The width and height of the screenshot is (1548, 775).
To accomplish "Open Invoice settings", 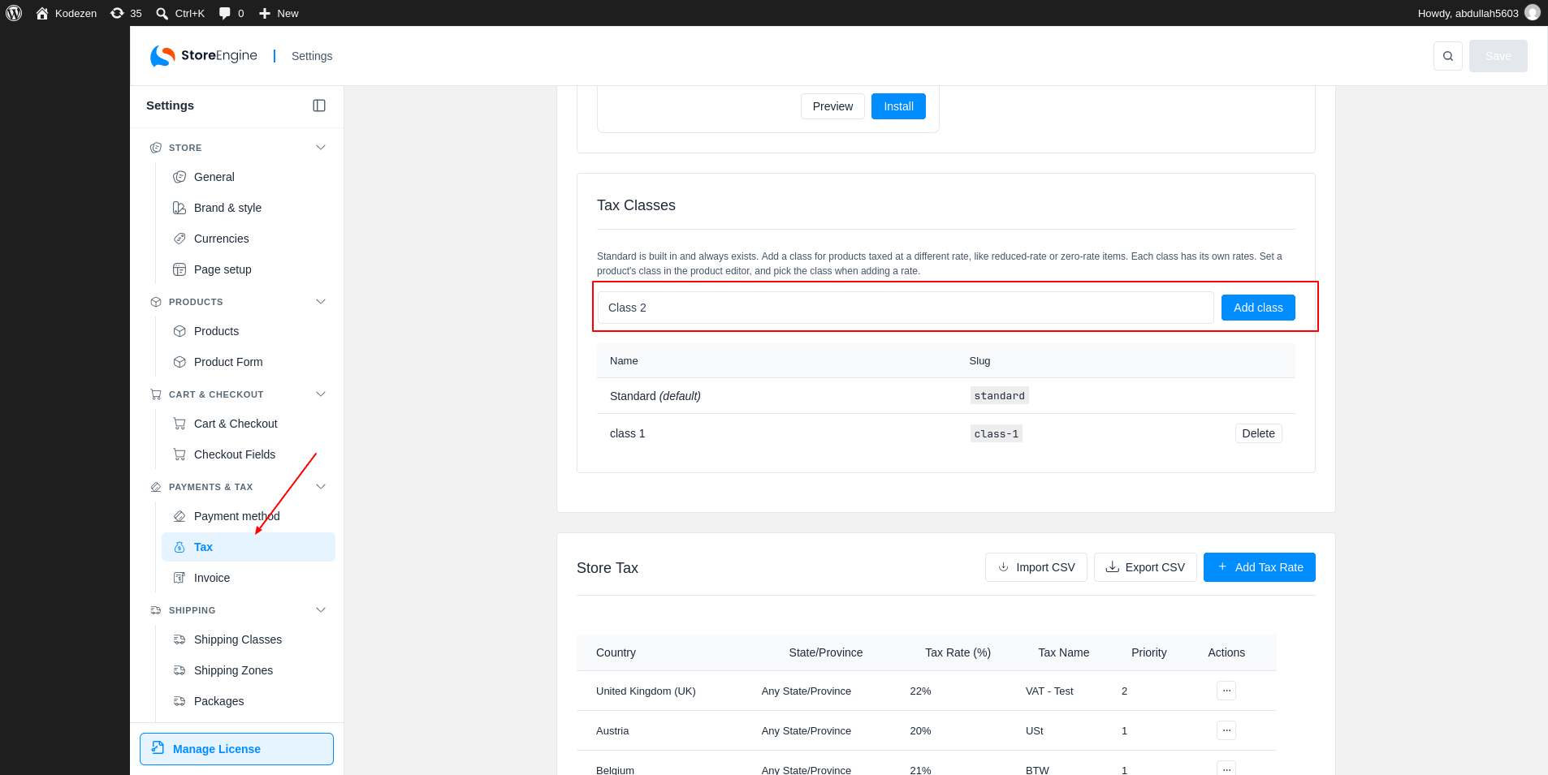I will click(x=249, y=578).
